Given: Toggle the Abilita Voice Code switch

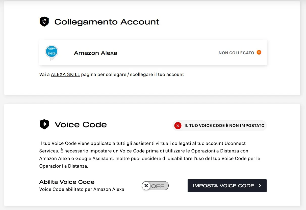Looking at the screenshot, I should click(155, 186).
